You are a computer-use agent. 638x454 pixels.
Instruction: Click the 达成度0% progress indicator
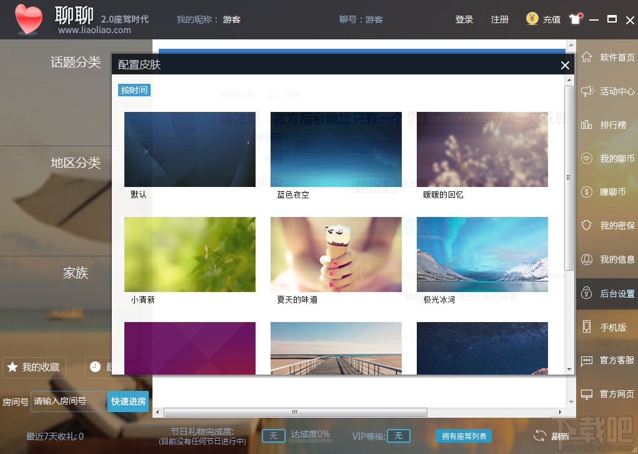(x=311, y=435)
